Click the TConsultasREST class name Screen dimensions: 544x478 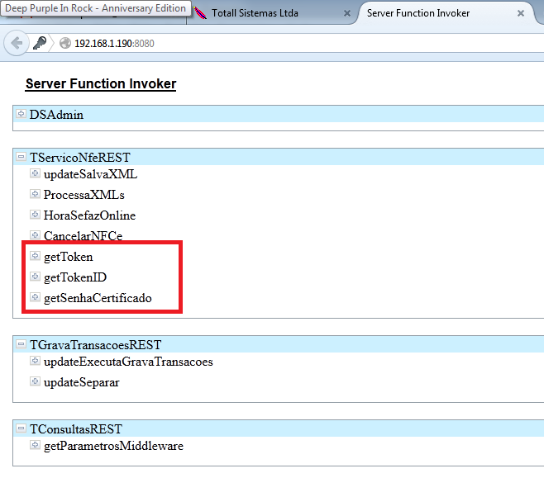click(x=76, y=429)
